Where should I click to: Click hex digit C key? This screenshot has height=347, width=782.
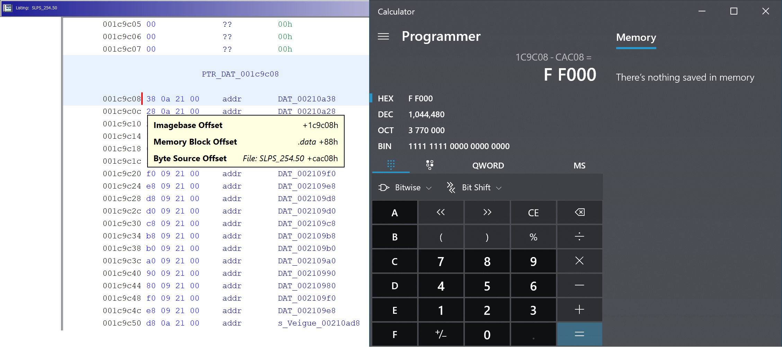point(394,261)
